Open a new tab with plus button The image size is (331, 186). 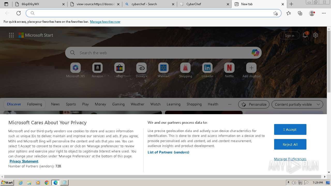(x=291, y=4)
